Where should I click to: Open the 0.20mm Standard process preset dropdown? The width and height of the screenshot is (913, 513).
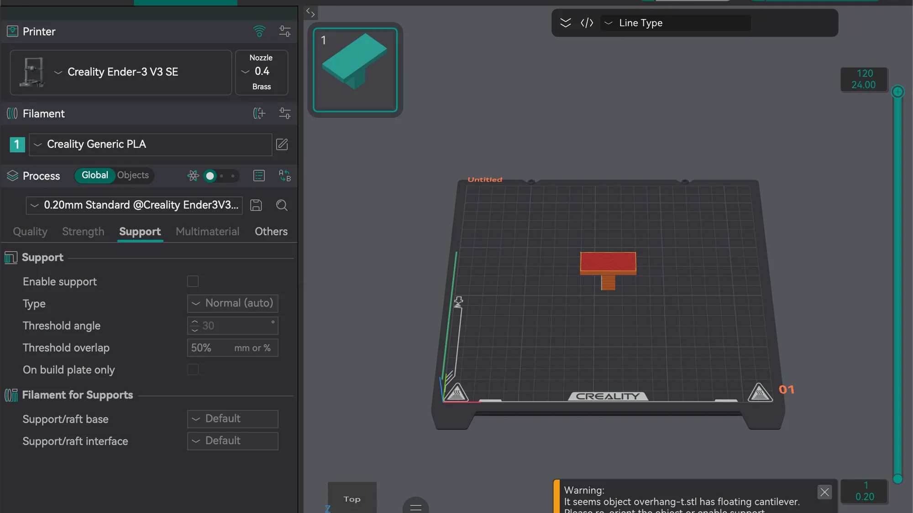(134, 205)
